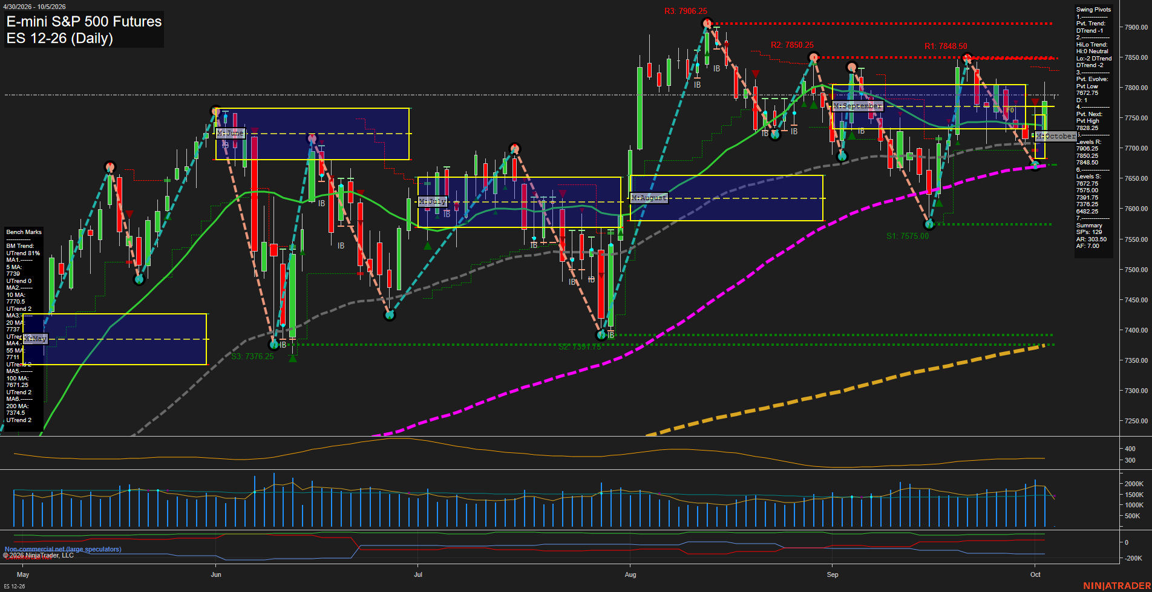Select the 7500.00 price axis label

point(1136,270)
